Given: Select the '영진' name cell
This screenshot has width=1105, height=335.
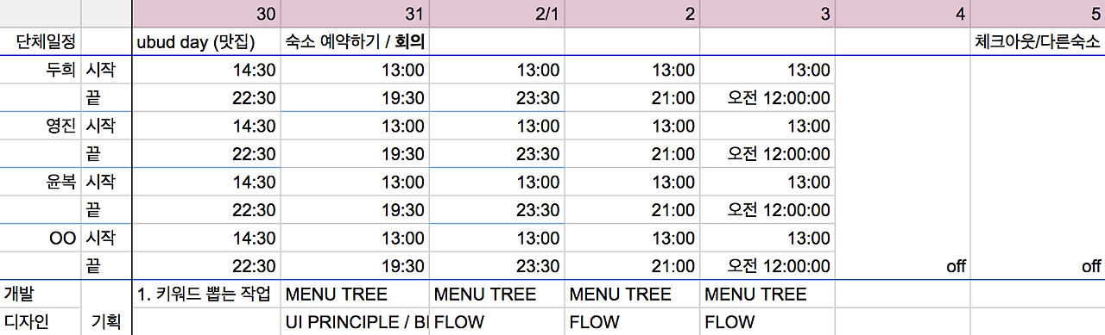Looking at the screenshot, I should 41,126.
